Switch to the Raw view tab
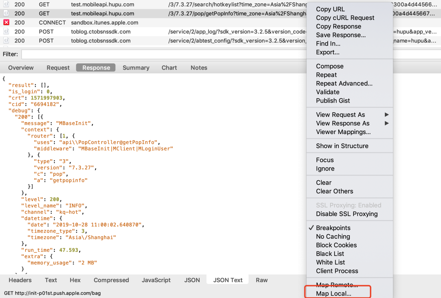The width and height of the screenshot is (441, 298). tap(261, 280)
